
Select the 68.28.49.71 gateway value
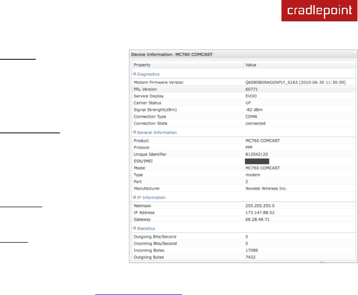pyautogui.click(x=257, y=219)
